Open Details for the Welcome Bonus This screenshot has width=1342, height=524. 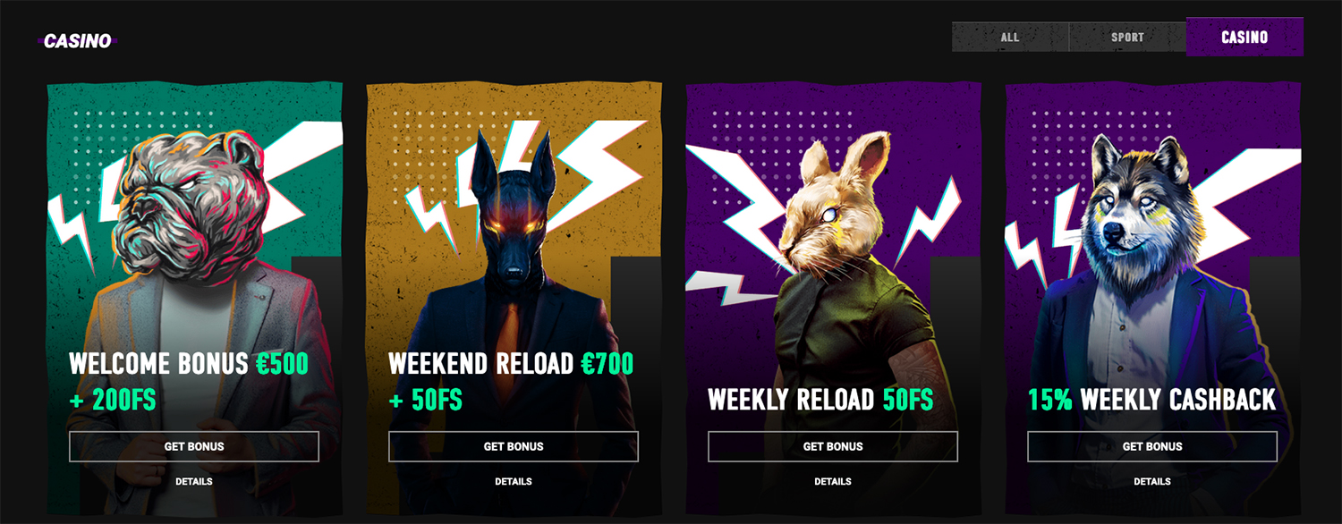[194, 481]
